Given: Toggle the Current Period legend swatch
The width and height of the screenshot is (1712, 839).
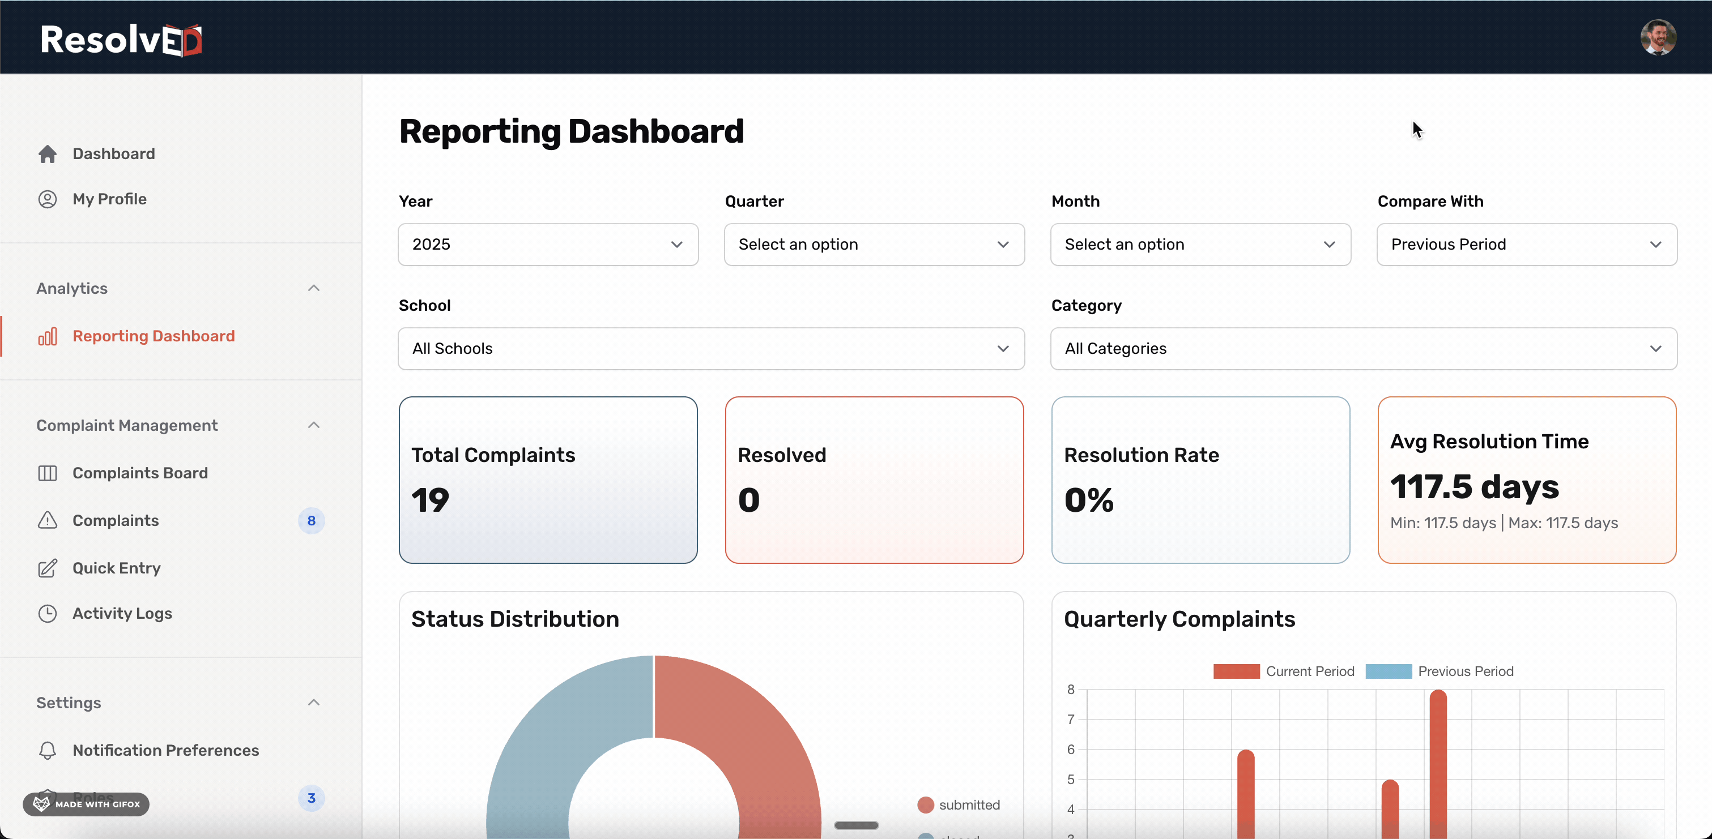Looking at the screenshot, I should pos(1236,671).
